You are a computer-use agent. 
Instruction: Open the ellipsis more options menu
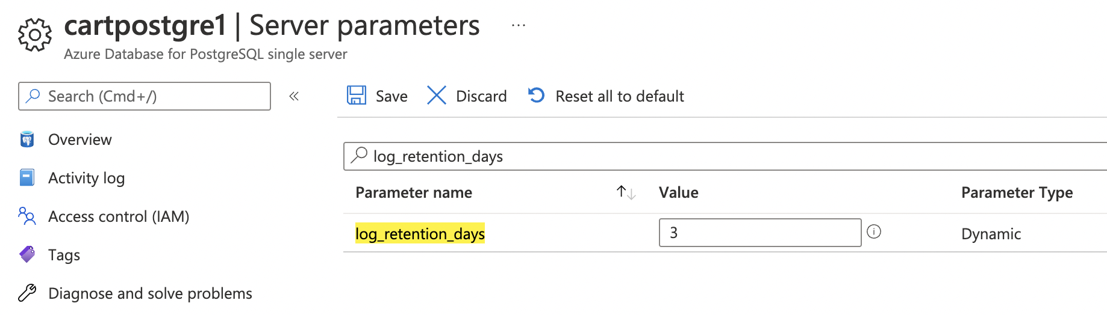519,26
